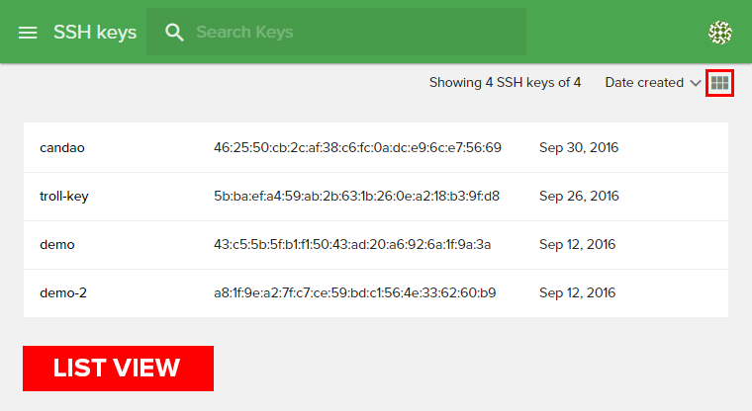Click the SSH keys page title

click(x=95, y=33)
